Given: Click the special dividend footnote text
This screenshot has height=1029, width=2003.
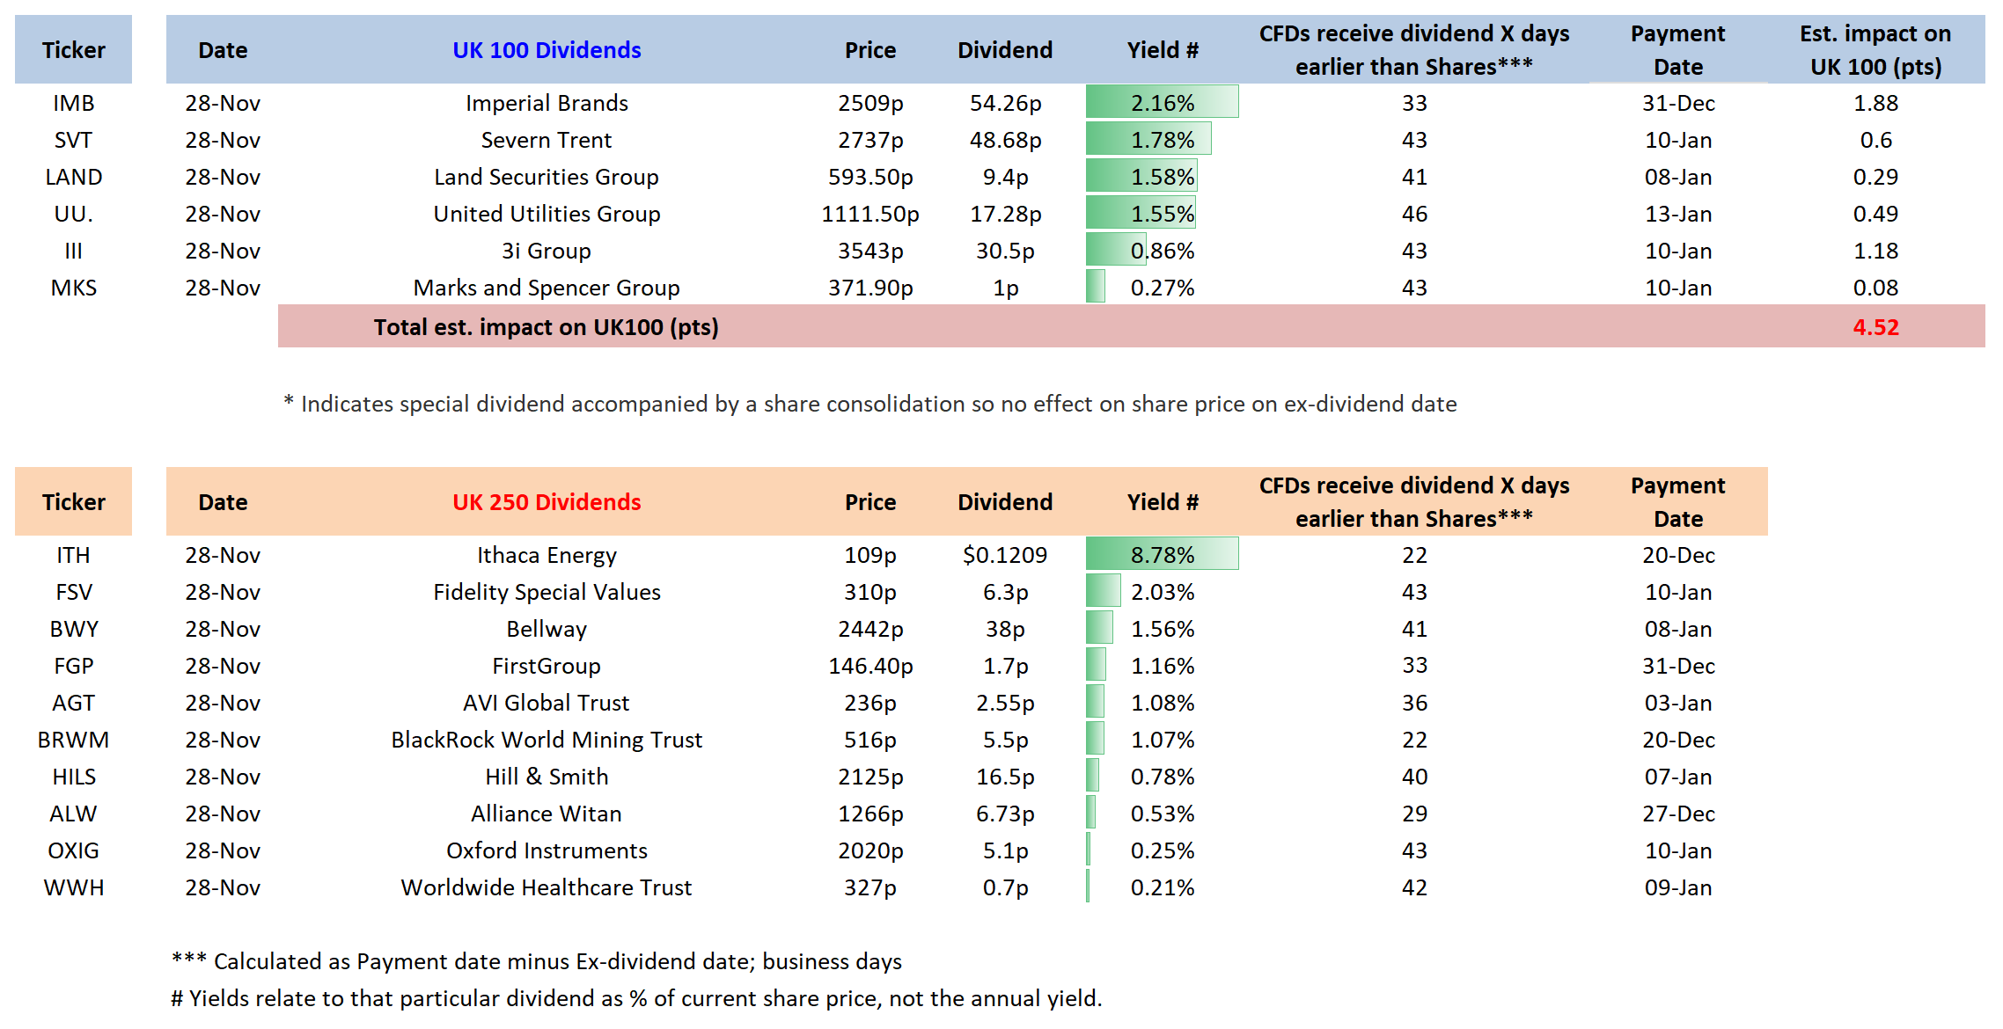Looking at the screenshot, I should click(869, 404).
